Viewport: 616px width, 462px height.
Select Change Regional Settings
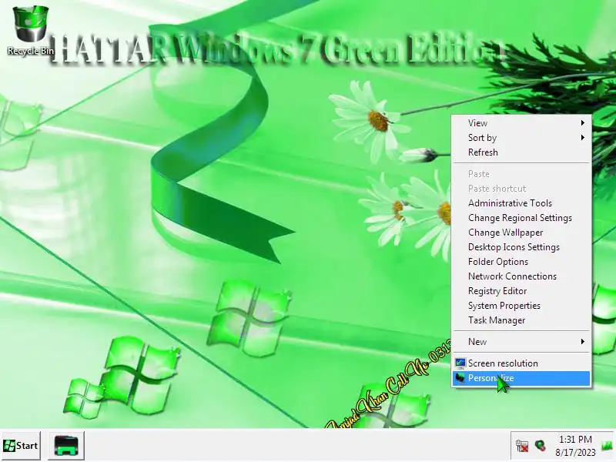(522, 218)
